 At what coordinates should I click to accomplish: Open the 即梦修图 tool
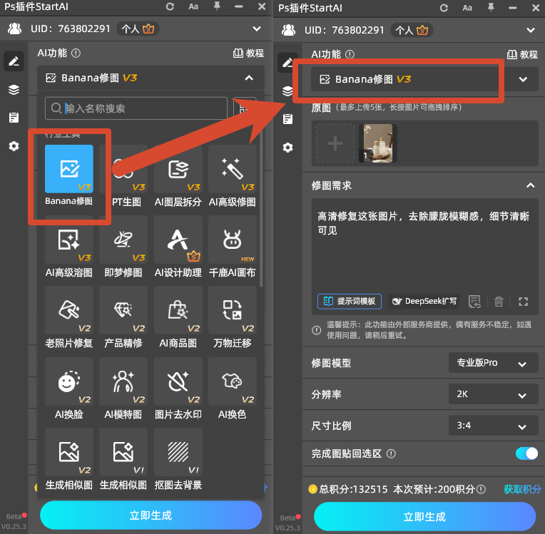click(x=123, y=240)
